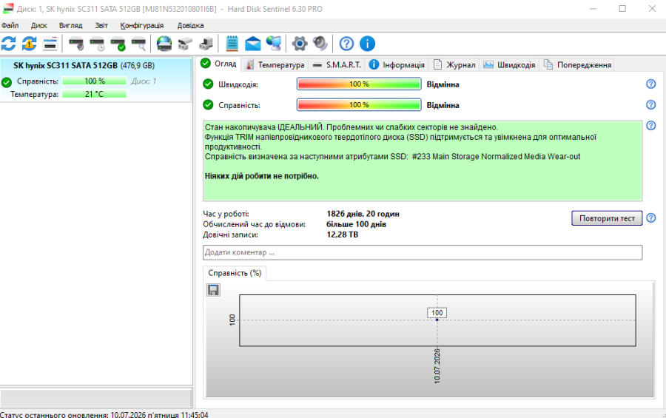Select the Справність (%) chart tab
Screen dimensions: 666x418
(235, 273)
